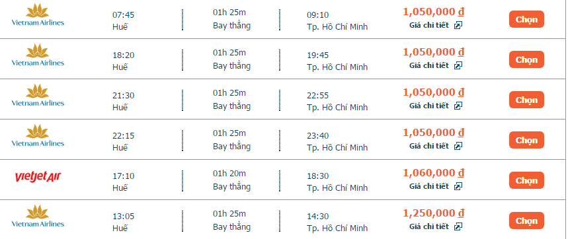568x239 pixels.
Task: Open price detail icon for 22:15 flight
Action: pyautogui.click(x=458, y=146)
